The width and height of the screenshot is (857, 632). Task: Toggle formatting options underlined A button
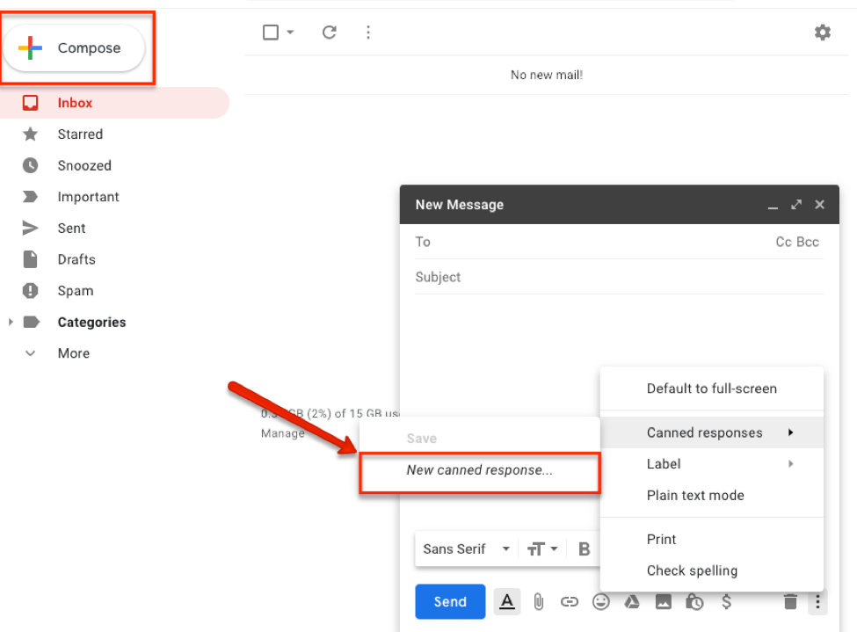[506, 602]
